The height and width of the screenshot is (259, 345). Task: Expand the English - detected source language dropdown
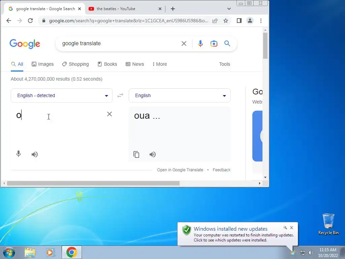click(x=62, y=95)
